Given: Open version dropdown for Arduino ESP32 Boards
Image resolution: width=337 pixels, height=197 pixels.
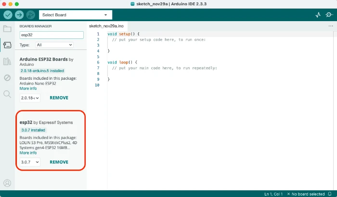Looking at the screenshot, I should (30, 98).
